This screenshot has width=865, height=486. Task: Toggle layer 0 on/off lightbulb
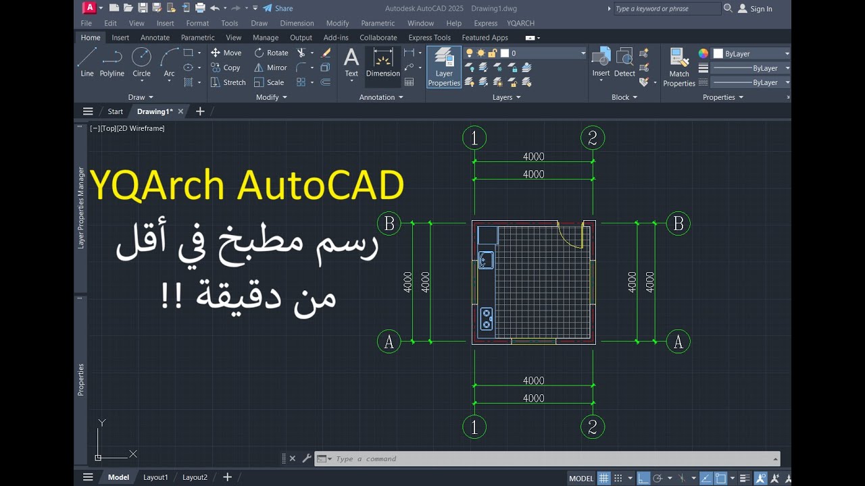pos(470,53)
